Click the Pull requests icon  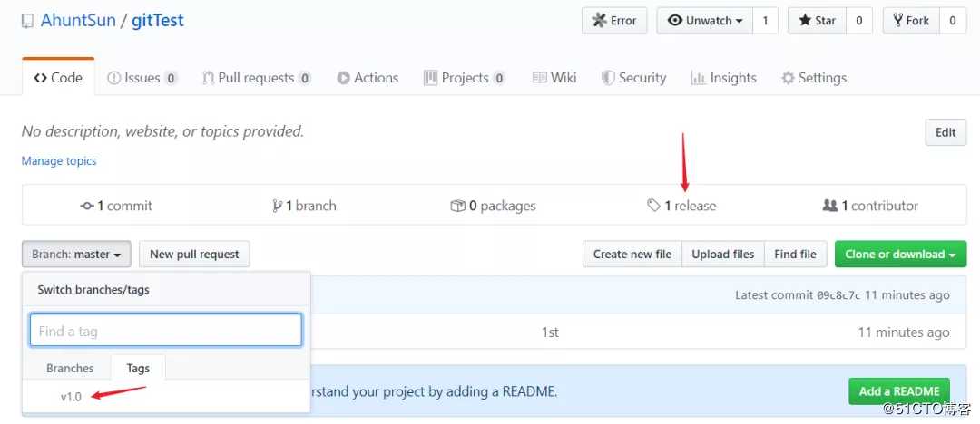pyautogui.click(x=208, y=78)
